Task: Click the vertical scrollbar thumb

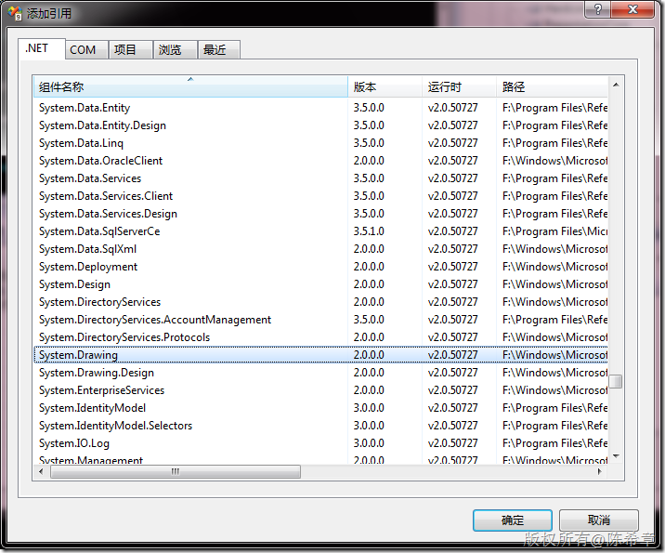Action: click(x=616, y=381)
